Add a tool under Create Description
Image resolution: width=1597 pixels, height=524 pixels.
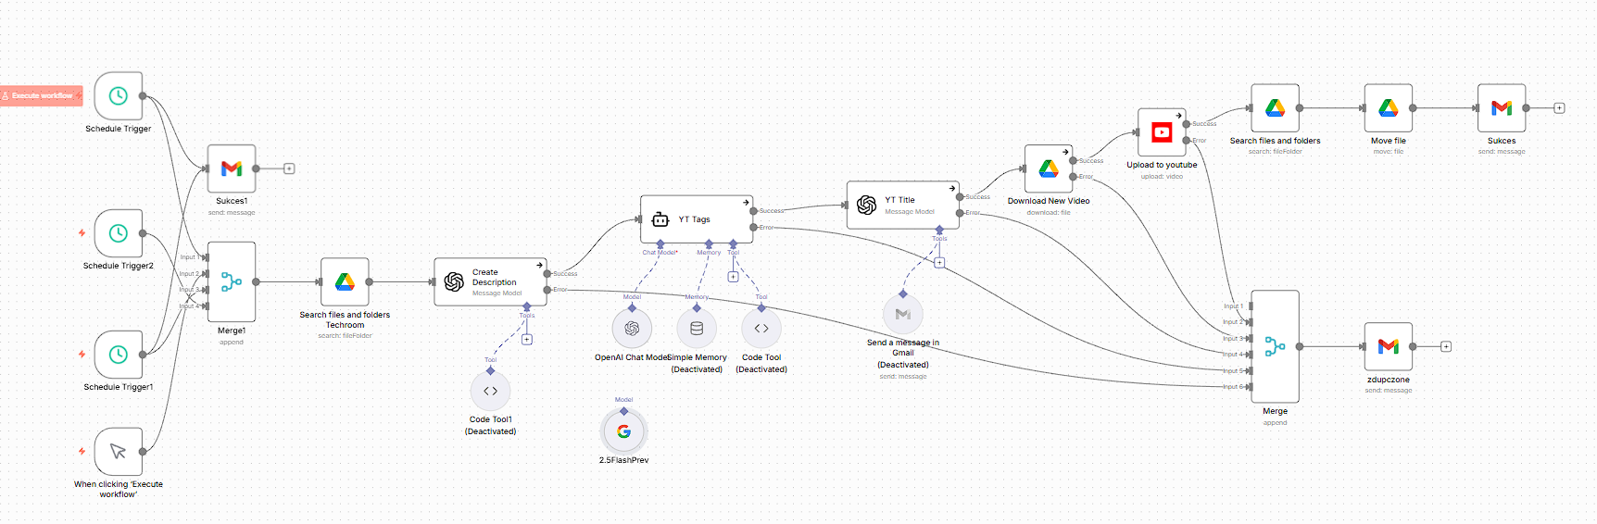click(526, 340)
